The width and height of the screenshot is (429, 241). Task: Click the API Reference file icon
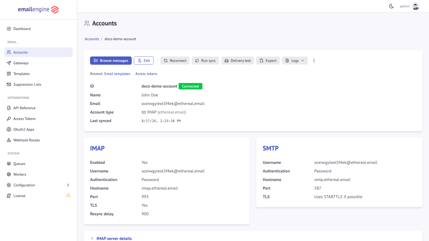[9, 108]
